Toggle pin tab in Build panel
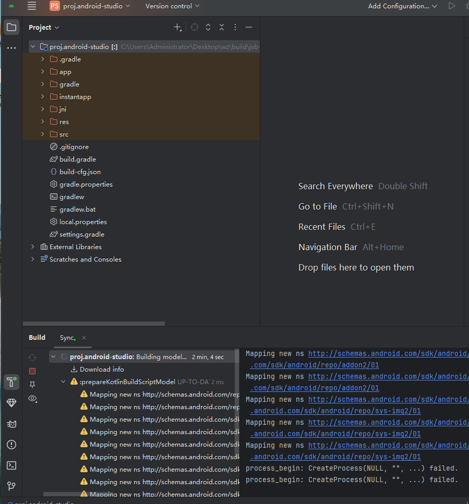This screenshot has width=469, height=504. coord(32,385)
